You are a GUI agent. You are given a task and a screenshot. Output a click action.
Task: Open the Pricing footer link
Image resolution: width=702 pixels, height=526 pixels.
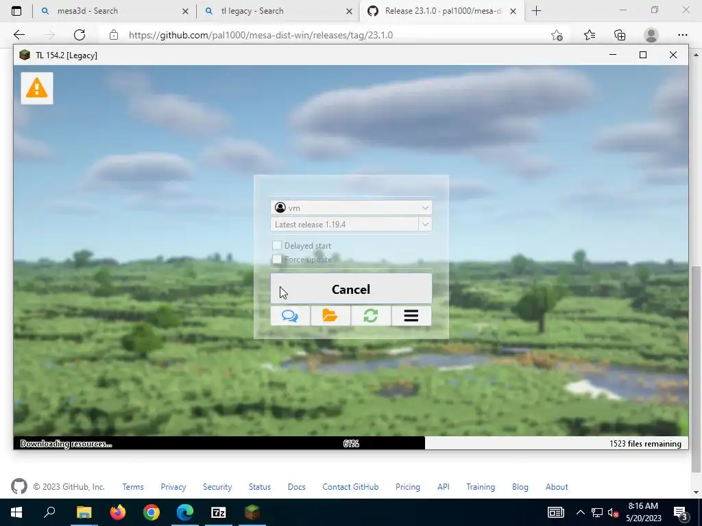coord(407,487)
